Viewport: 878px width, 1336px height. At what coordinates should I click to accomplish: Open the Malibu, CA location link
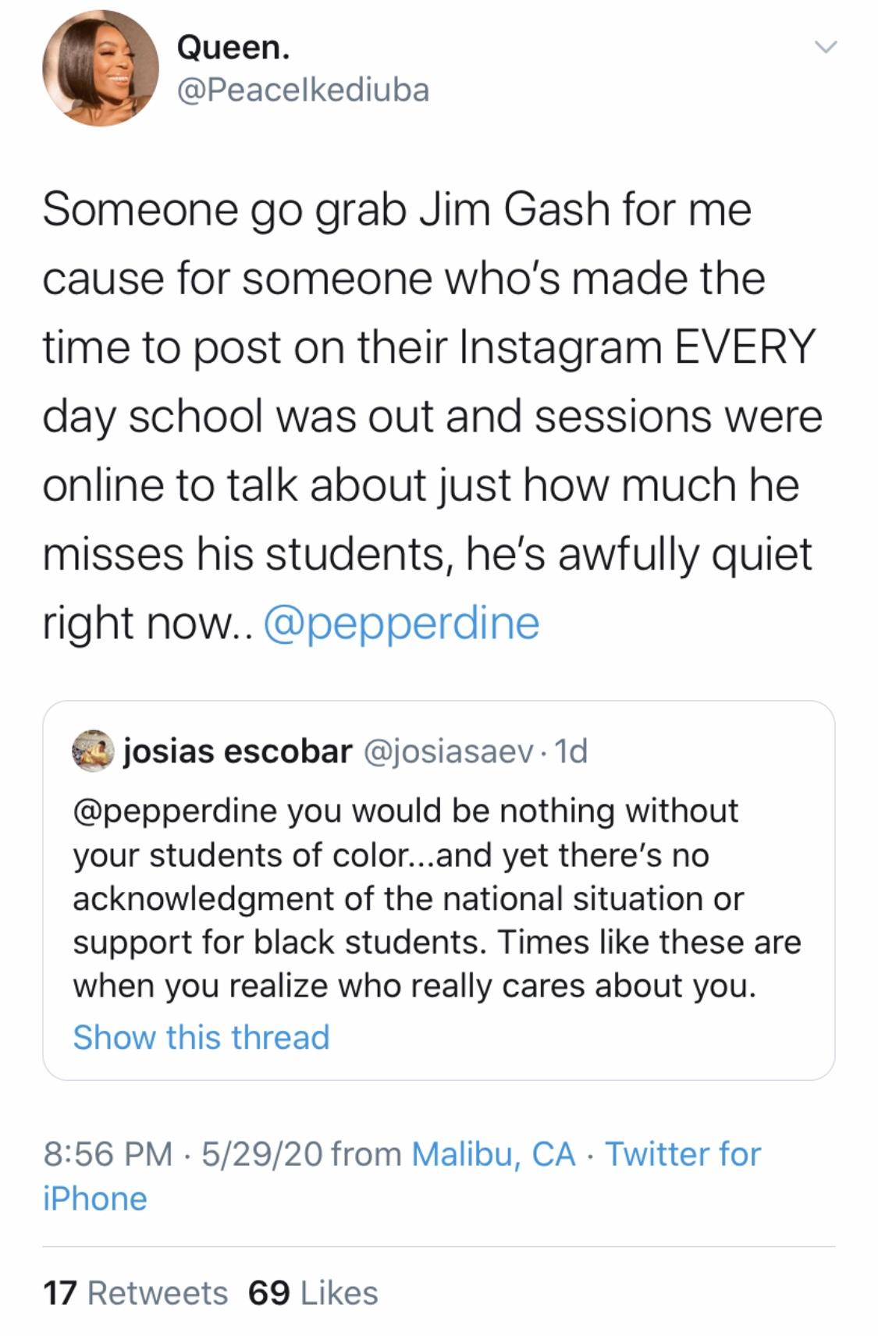click(x=493, y=1153)
